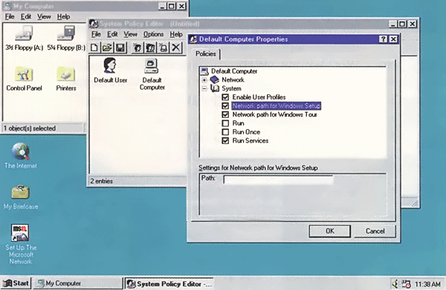Image resolution: width=446 pixels, height=290 pixels.
Task: Click the OK button
Action: (x=329, y=231)
